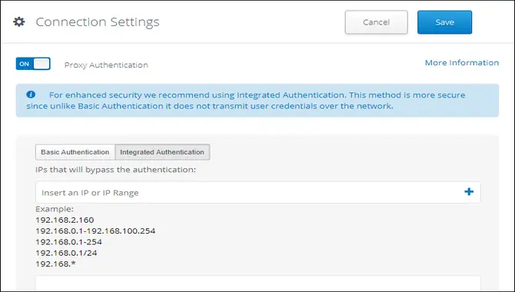Click the example 192.168.0.1/24
The width and height of the screenshot is (515, 292).
click(66, 253)
